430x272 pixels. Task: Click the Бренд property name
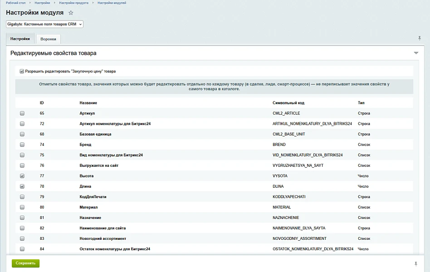(x=85, y=145)
